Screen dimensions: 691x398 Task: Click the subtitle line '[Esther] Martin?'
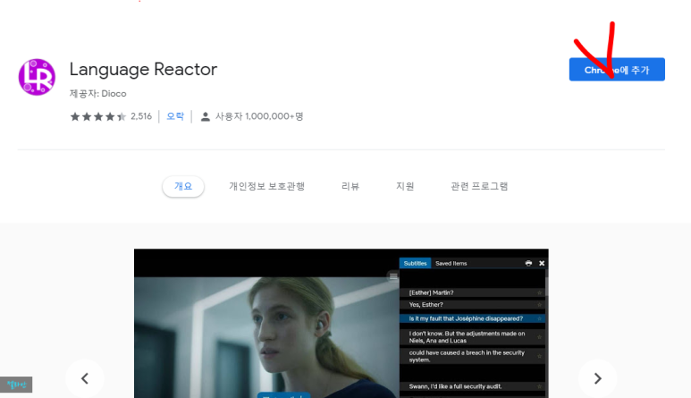click(472, 292)
